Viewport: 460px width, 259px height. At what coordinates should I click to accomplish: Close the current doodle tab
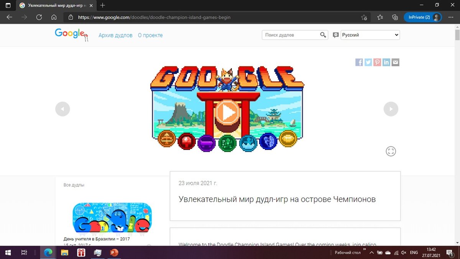click(91, 5)
